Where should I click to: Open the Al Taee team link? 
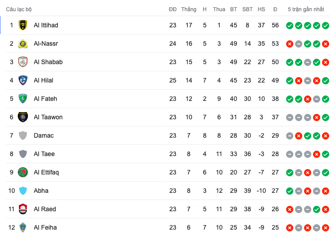click(x=44, y=154)
